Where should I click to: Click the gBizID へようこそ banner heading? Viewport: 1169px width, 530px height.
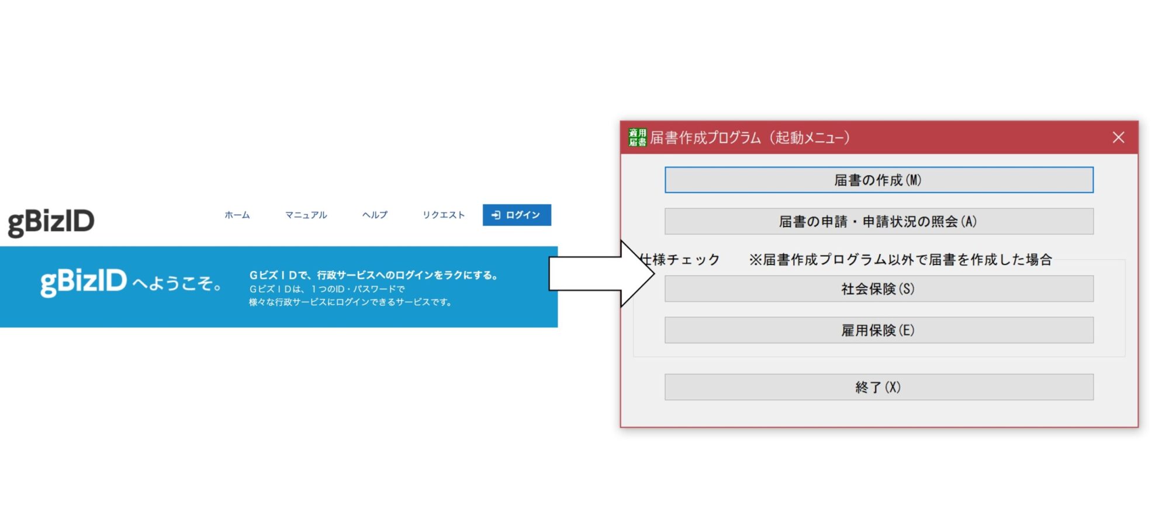click(x=131, y=282)
